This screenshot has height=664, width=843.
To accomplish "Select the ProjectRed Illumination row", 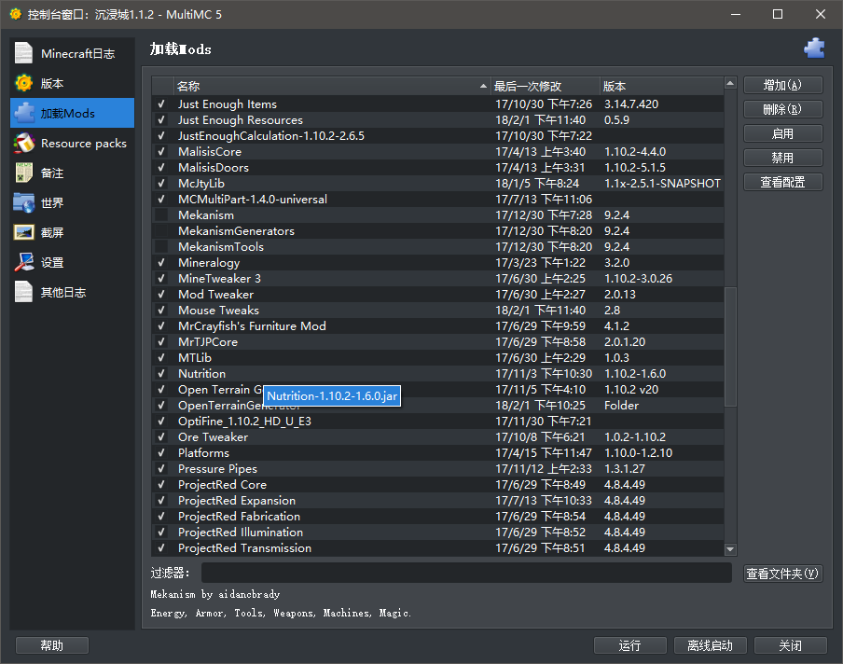I will click(x=437, y=533).
